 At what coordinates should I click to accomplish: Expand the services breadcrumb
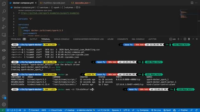(43, 7)
